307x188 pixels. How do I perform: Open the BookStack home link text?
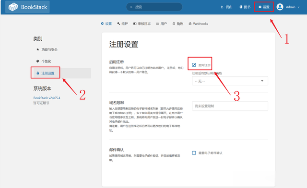point(34,7)
